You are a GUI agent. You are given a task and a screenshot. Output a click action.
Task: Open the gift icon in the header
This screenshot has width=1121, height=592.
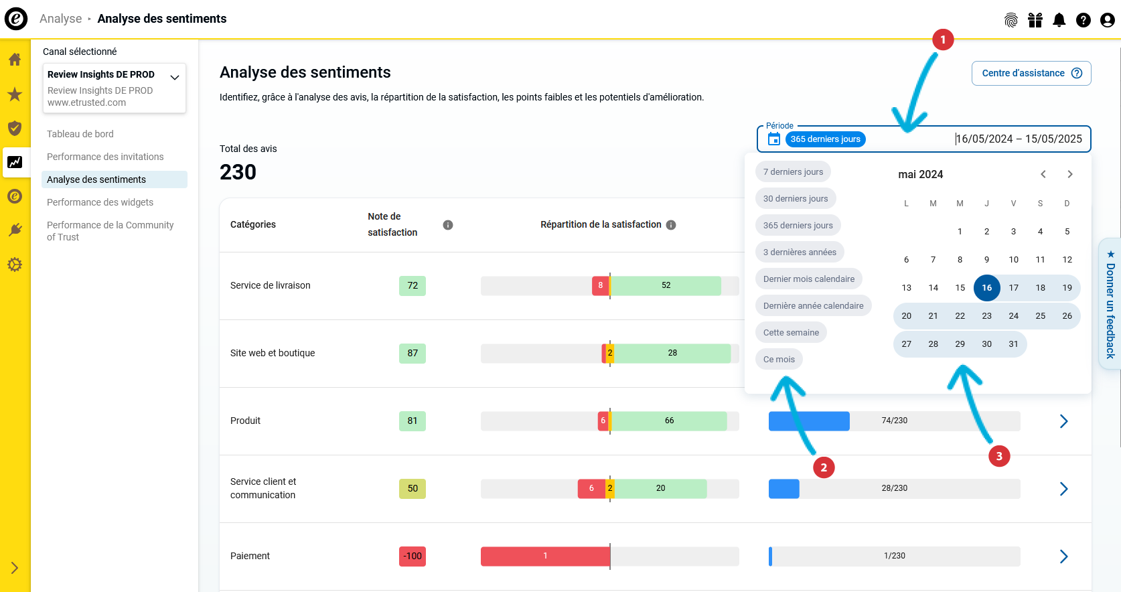click(1035, 20)
